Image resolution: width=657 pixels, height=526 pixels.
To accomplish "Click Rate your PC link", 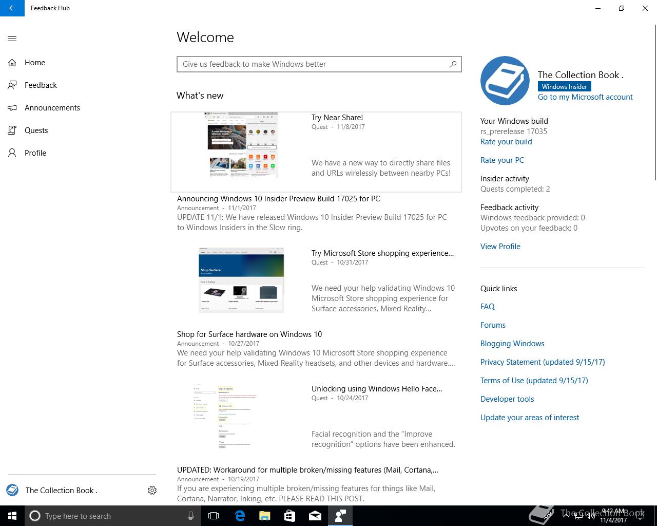I will click(x=502, y=160).
